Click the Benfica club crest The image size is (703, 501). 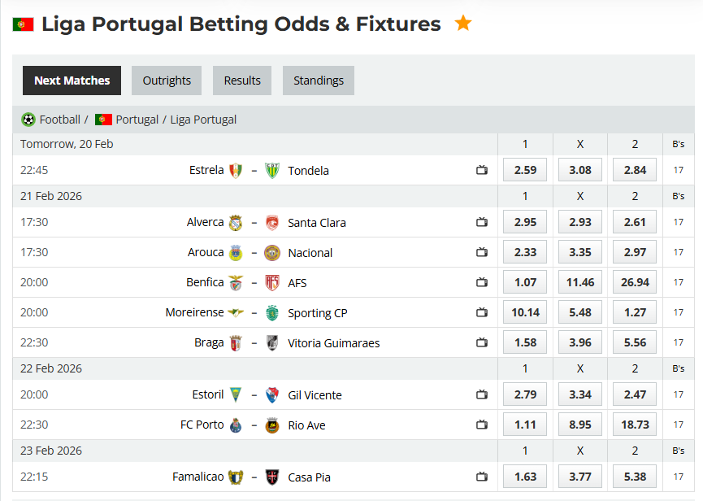click(x=236, y=282)
